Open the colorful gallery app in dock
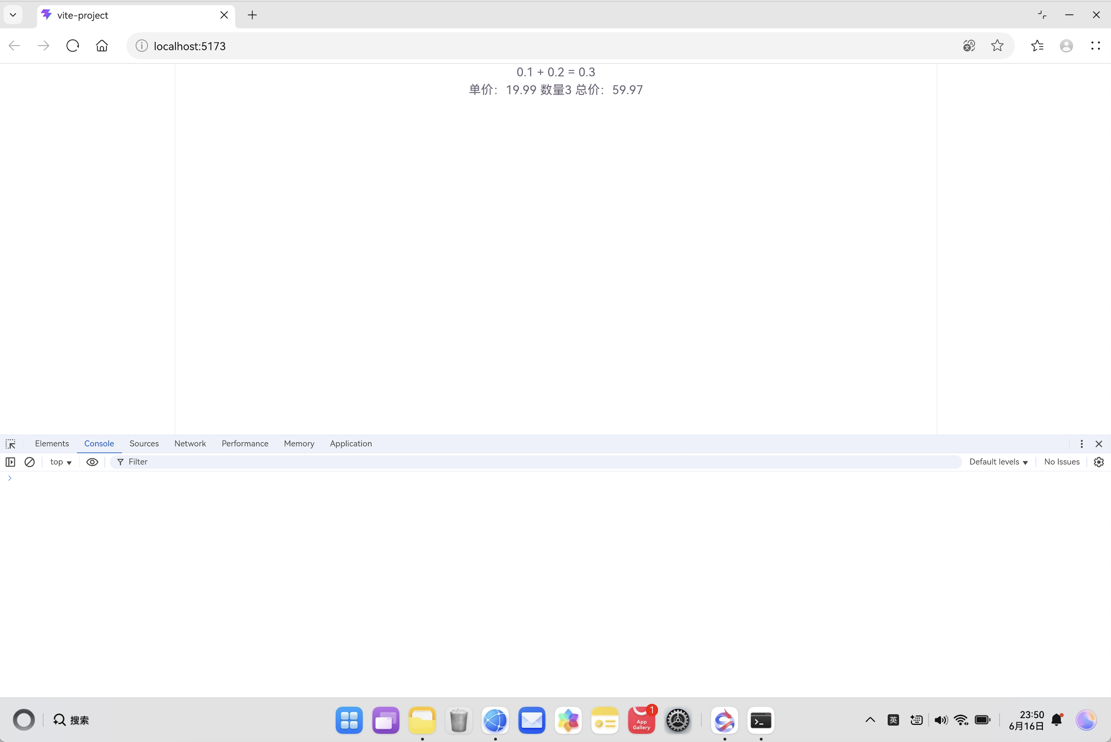 coord(568,720)
